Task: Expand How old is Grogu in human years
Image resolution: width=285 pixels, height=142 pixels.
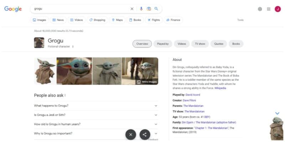Action: coord(96,124)
